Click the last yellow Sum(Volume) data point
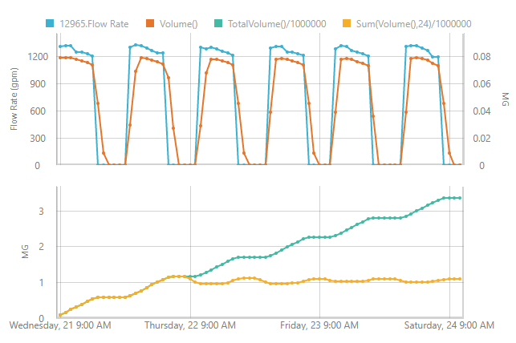This screenshot has height=343, width=516. click(460, 279)
